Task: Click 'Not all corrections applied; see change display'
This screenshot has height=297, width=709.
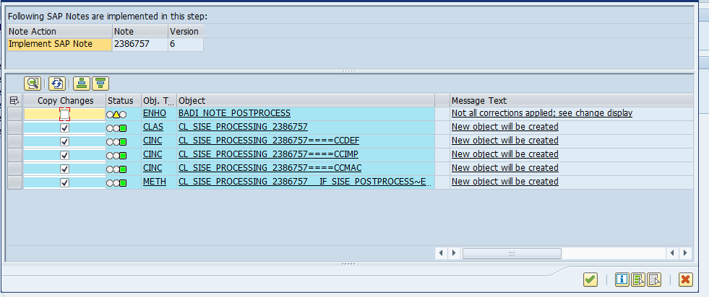Action: [542, 113]
